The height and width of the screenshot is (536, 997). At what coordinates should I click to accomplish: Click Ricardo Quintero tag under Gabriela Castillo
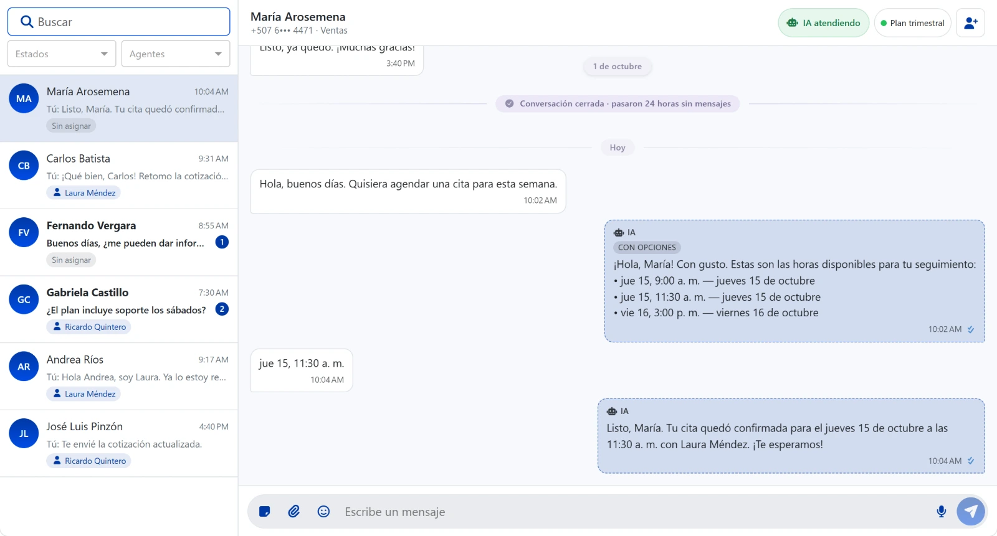pos(88,327)
